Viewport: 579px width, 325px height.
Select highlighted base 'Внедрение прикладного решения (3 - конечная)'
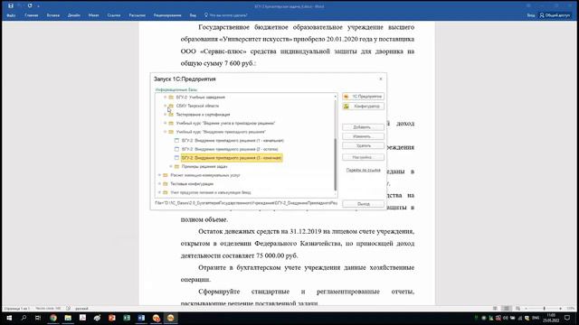click(x=232, y=158)
